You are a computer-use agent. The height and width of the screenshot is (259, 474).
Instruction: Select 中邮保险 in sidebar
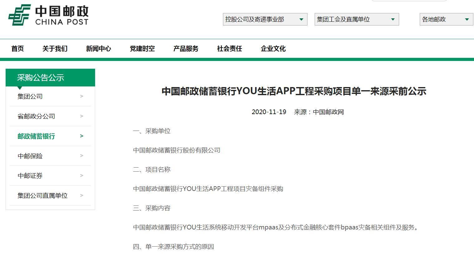coord(50,156)
